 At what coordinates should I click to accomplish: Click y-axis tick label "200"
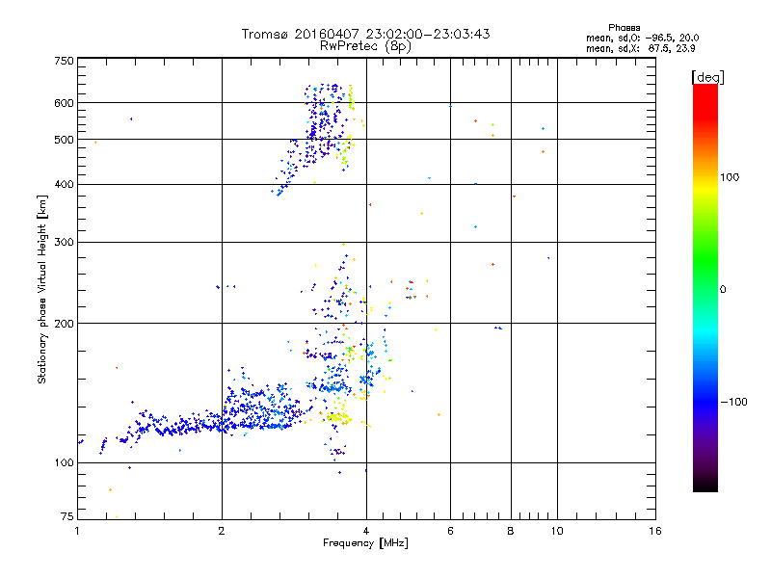click(64, 324)
